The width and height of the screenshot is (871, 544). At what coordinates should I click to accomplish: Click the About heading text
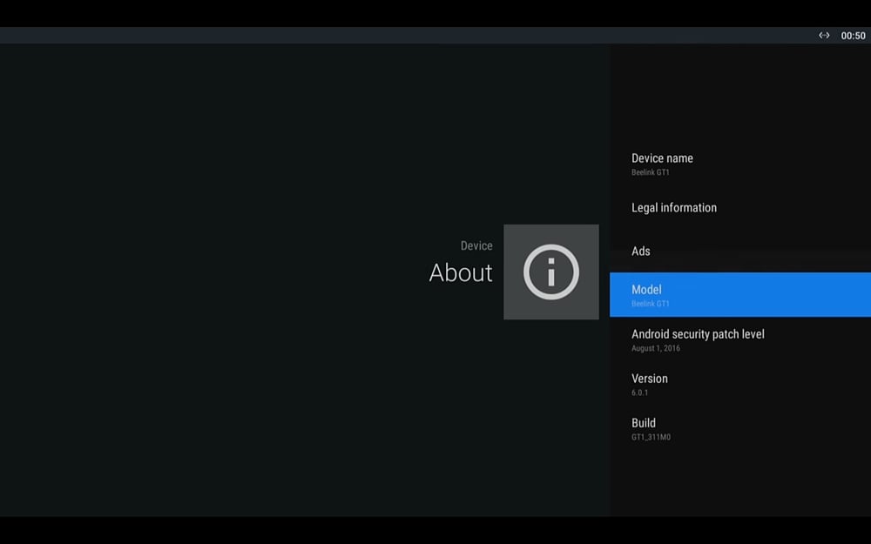pyautogui.click(x=461, y=273)
